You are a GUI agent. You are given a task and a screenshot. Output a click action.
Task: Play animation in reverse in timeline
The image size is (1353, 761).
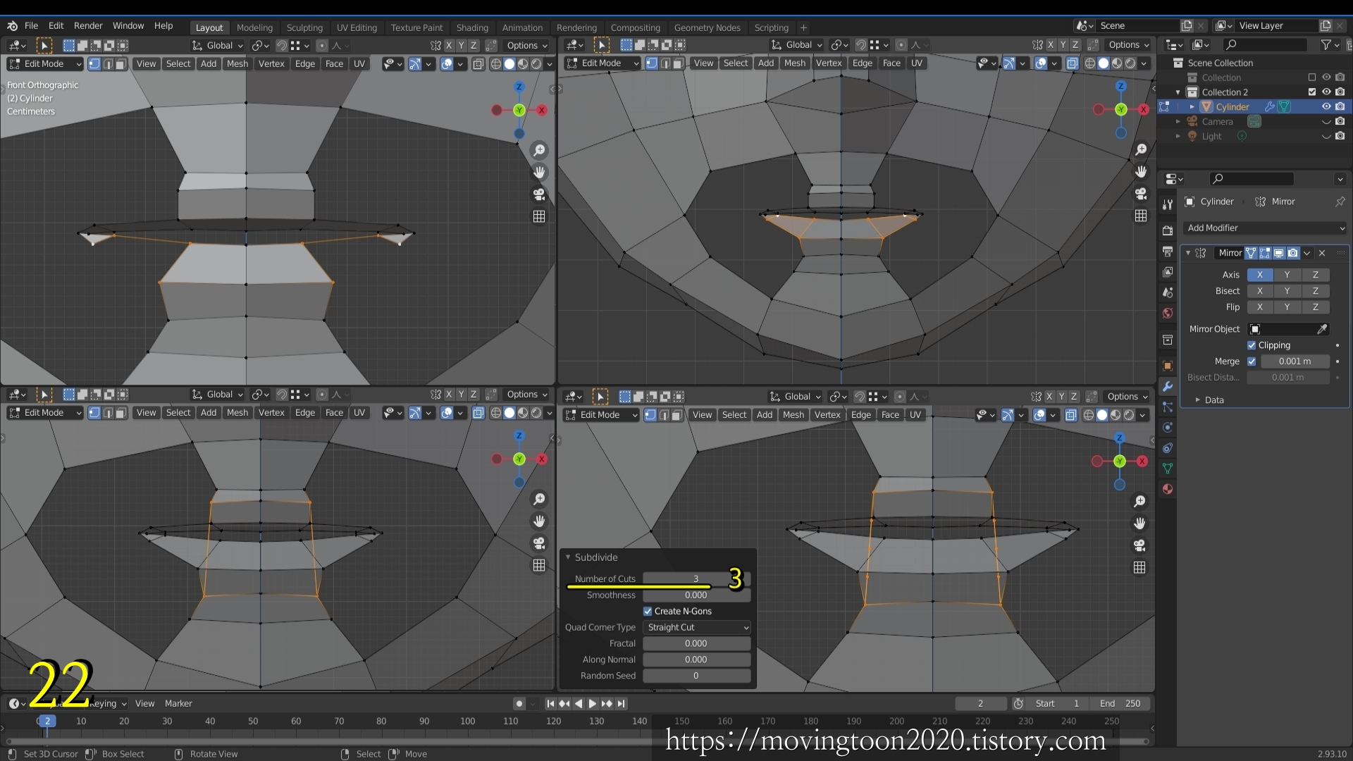(579, 703)
